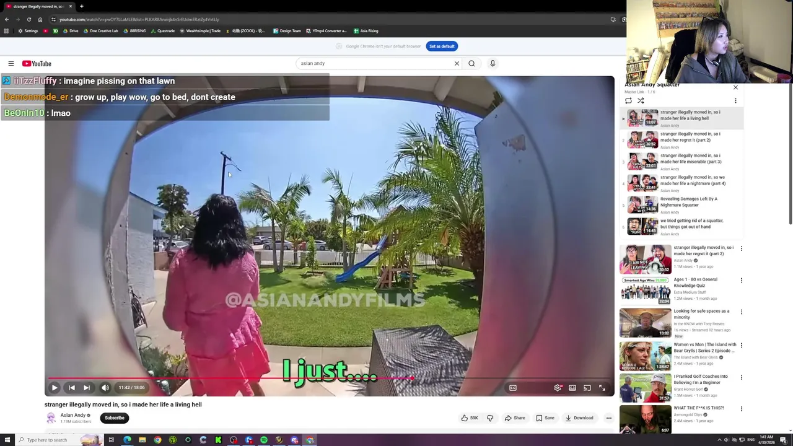The width and height of the screenshot is (793, 446).
Task: Skip to the previous video in playlist
Action: point(71,388)
